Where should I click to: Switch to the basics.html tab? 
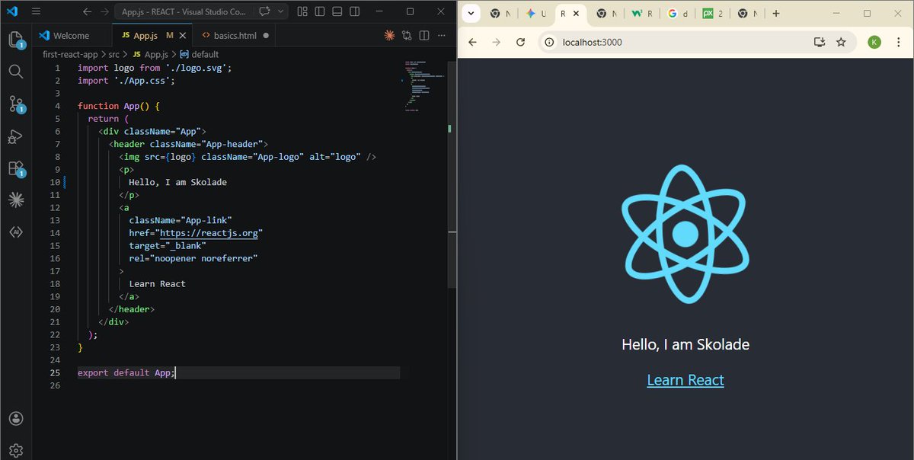[x=235, y=35]
